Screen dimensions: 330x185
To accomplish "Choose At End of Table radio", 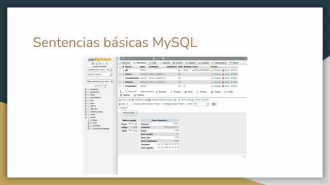I will tap(144, 104).
